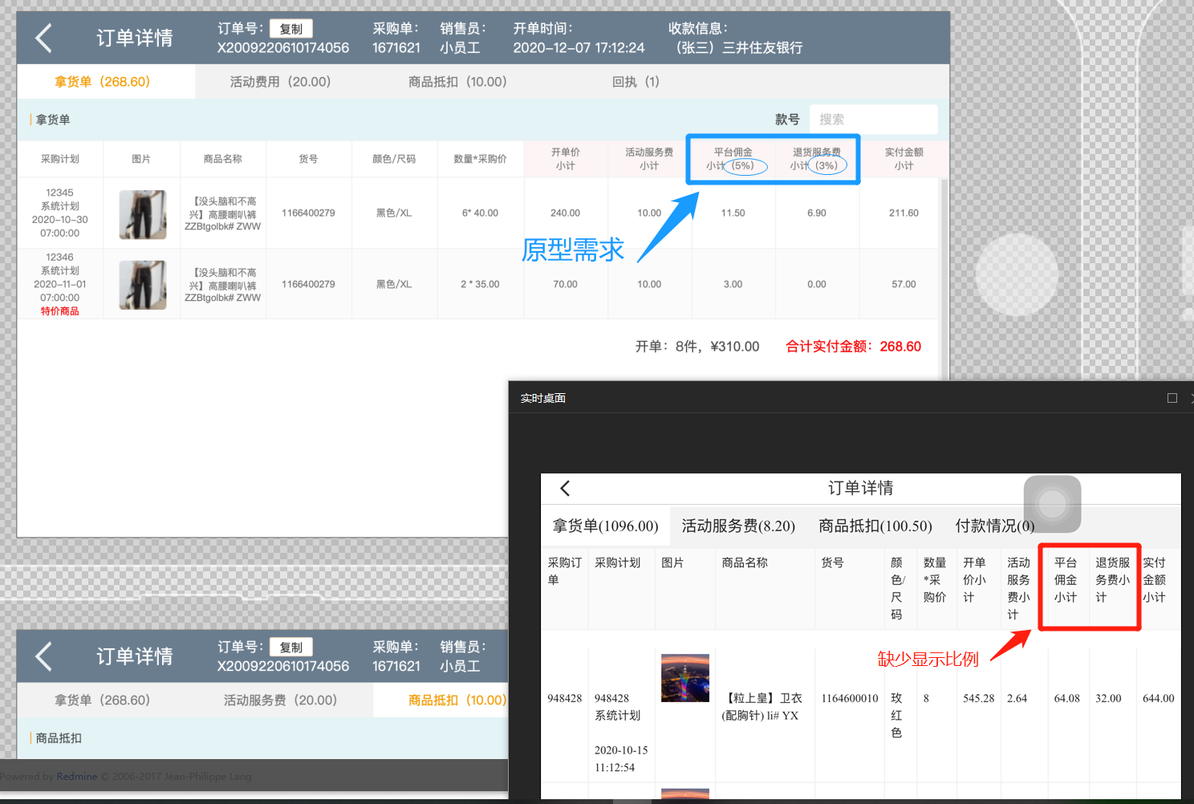Image resolution: width=1194 pixels, height=804 pixels.
Task: Select 退货服务费小计 (3%) column header
Action: 817,159
